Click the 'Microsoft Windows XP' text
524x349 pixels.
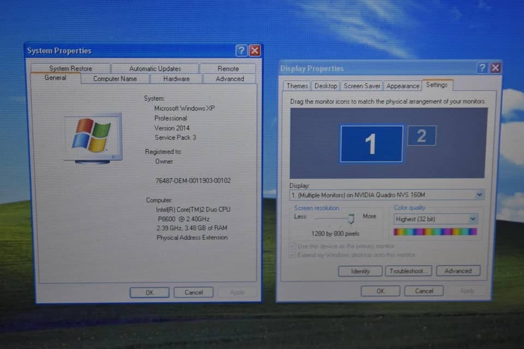point(184,108)
